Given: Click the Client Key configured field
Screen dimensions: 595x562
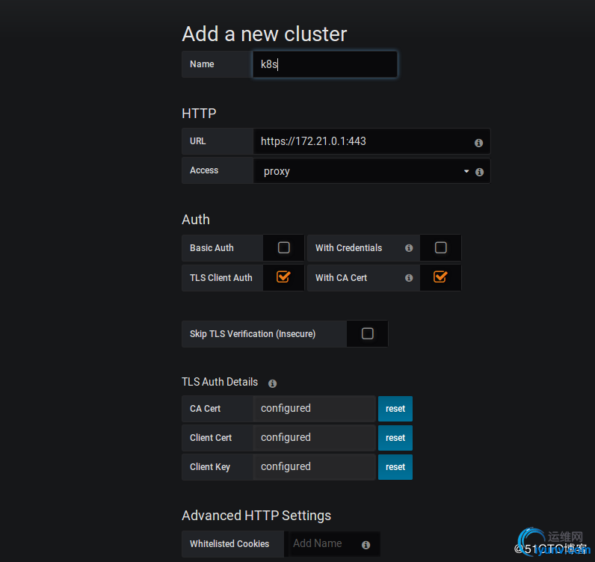Looking at the screenshot, I should click(x=314, y=467).
